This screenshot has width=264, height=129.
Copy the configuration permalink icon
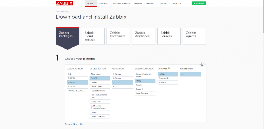click(202, 65)
